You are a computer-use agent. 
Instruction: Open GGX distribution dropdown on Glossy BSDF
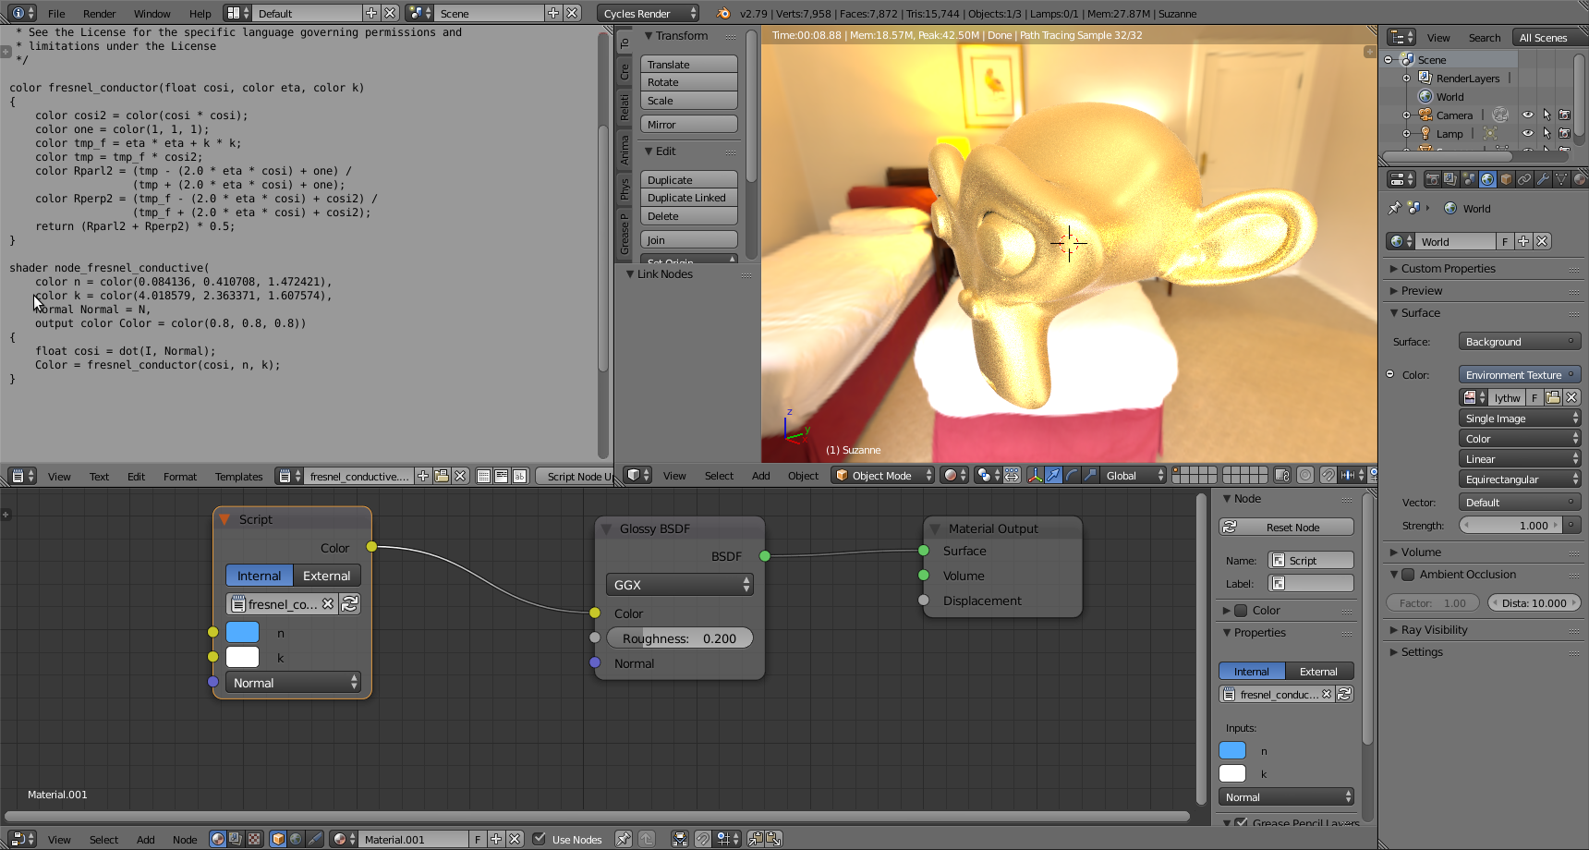[x=679, y=585]
